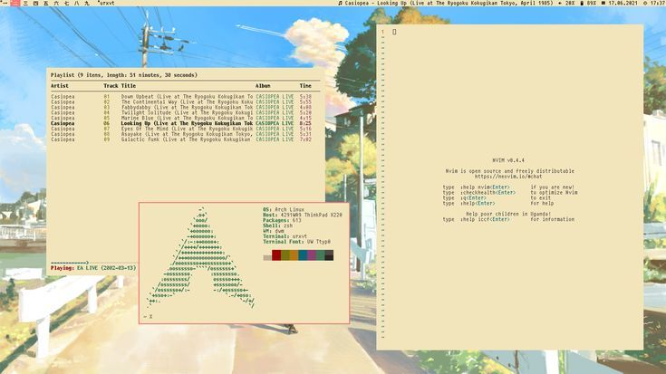Click the https://neovim.io/#chat link in Nvim

[x=508, y=177]
